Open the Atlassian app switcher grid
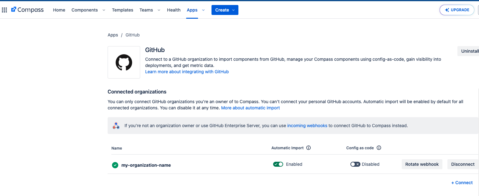Screen dimensions: 479x196 [x=4, y=10]
